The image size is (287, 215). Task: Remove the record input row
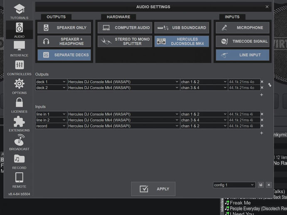click(x=262, y=126)
